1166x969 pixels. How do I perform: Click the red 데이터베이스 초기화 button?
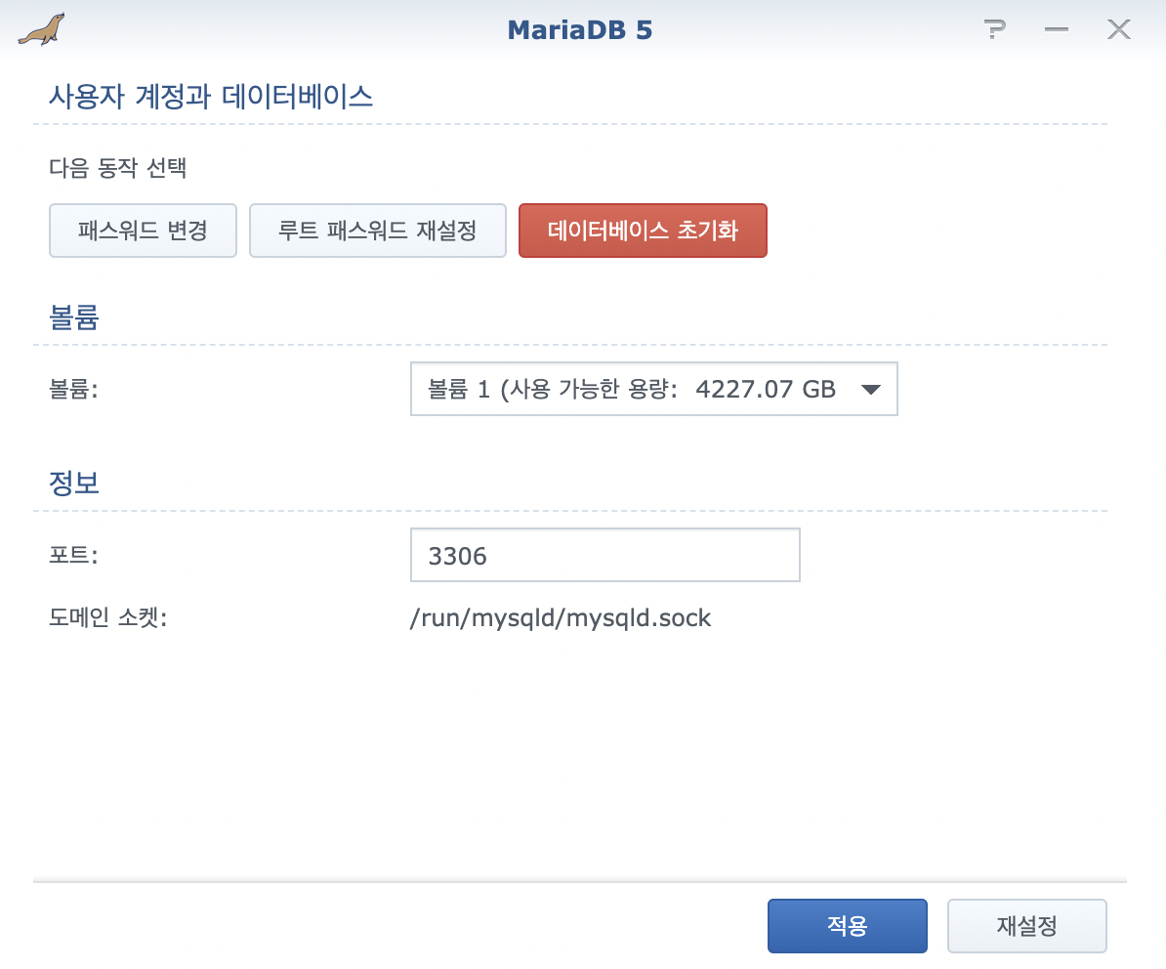click(x=643, y=231)
